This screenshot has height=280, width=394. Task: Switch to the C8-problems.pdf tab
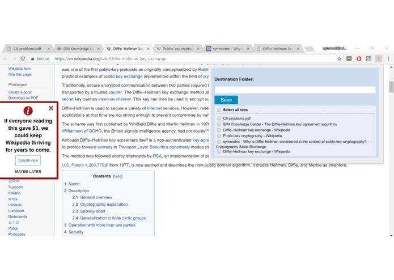[27, 49]
